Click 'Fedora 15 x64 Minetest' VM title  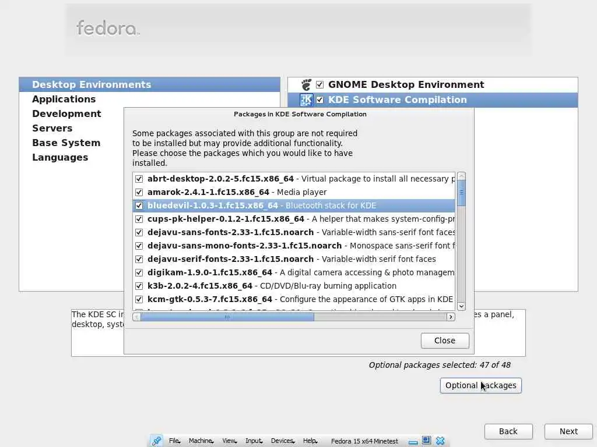364,441
